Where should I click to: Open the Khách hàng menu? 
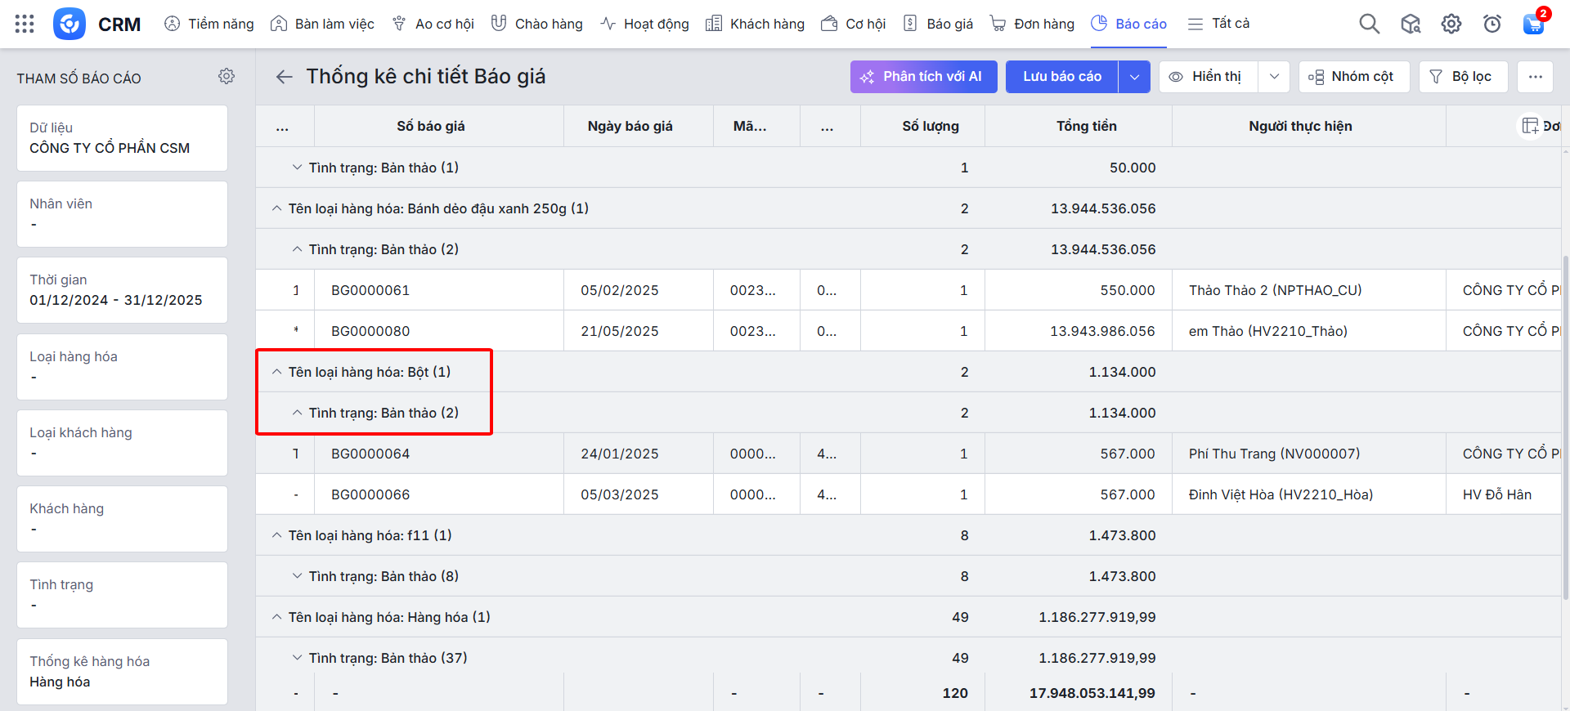[755, 24]
